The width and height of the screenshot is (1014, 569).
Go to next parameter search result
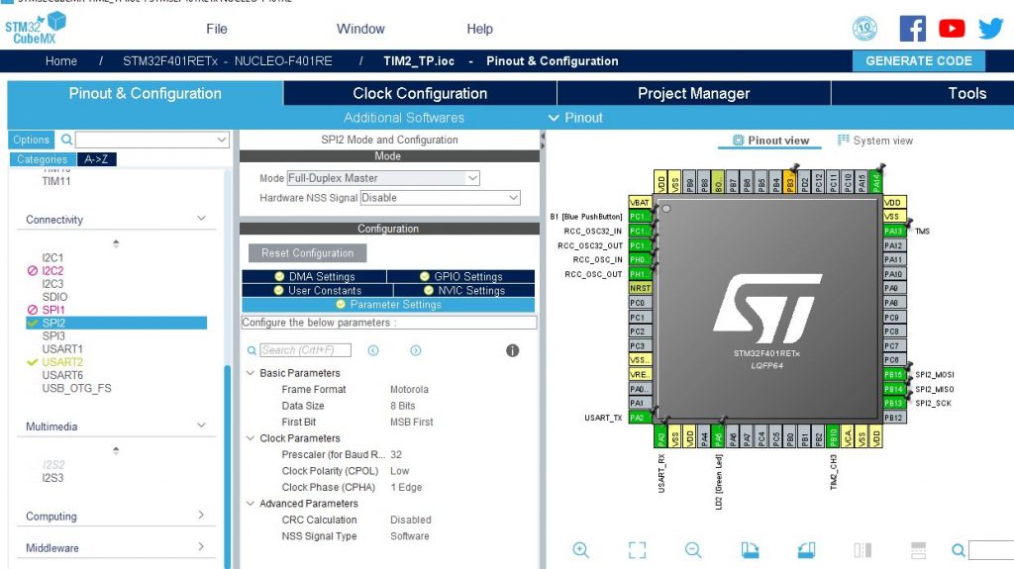416,350
